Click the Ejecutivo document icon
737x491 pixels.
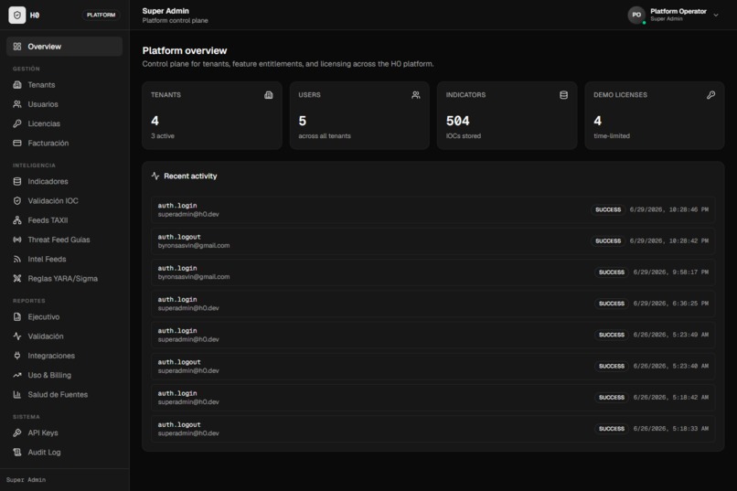pyautogui.click(x=17, y=316)
